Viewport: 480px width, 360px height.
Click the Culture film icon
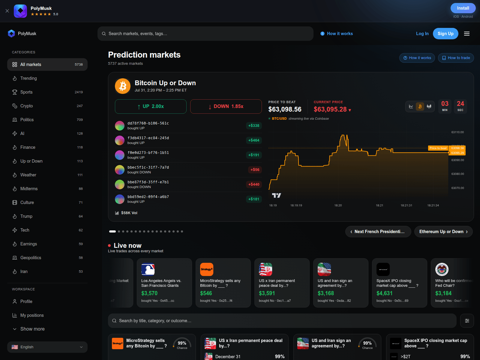point(15,202)
